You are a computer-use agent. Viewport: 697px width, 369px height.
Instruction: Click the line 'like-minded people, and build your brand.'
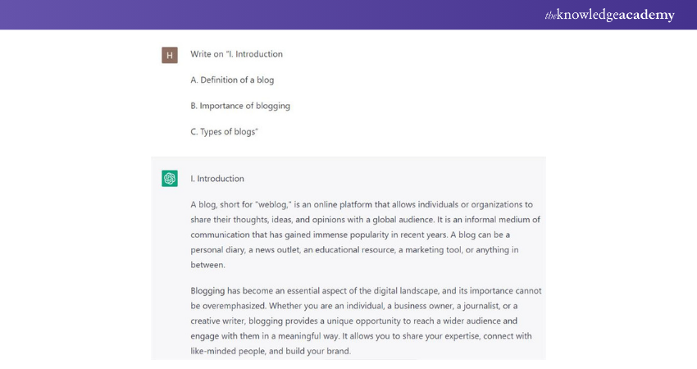[271, 351]
